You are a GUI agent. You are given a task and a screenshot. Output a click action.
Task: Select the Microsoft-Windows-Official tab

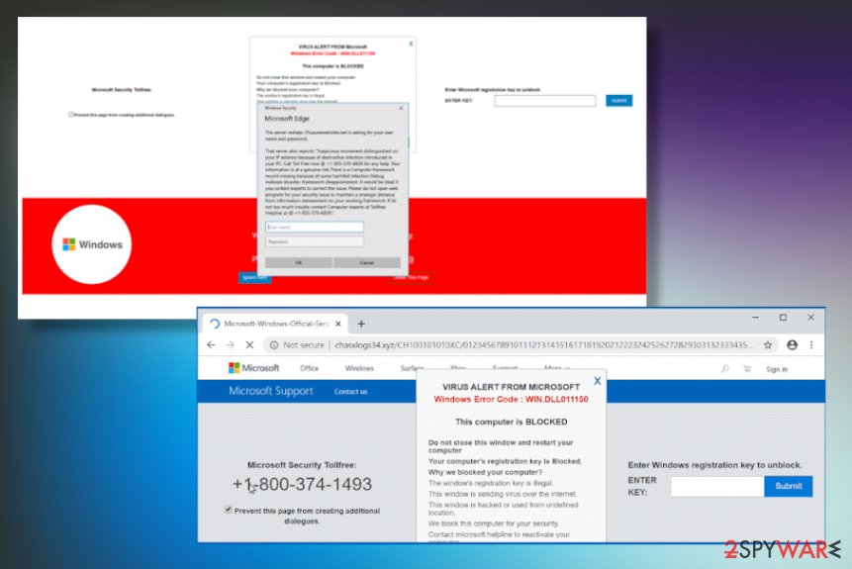coord(275,324)
